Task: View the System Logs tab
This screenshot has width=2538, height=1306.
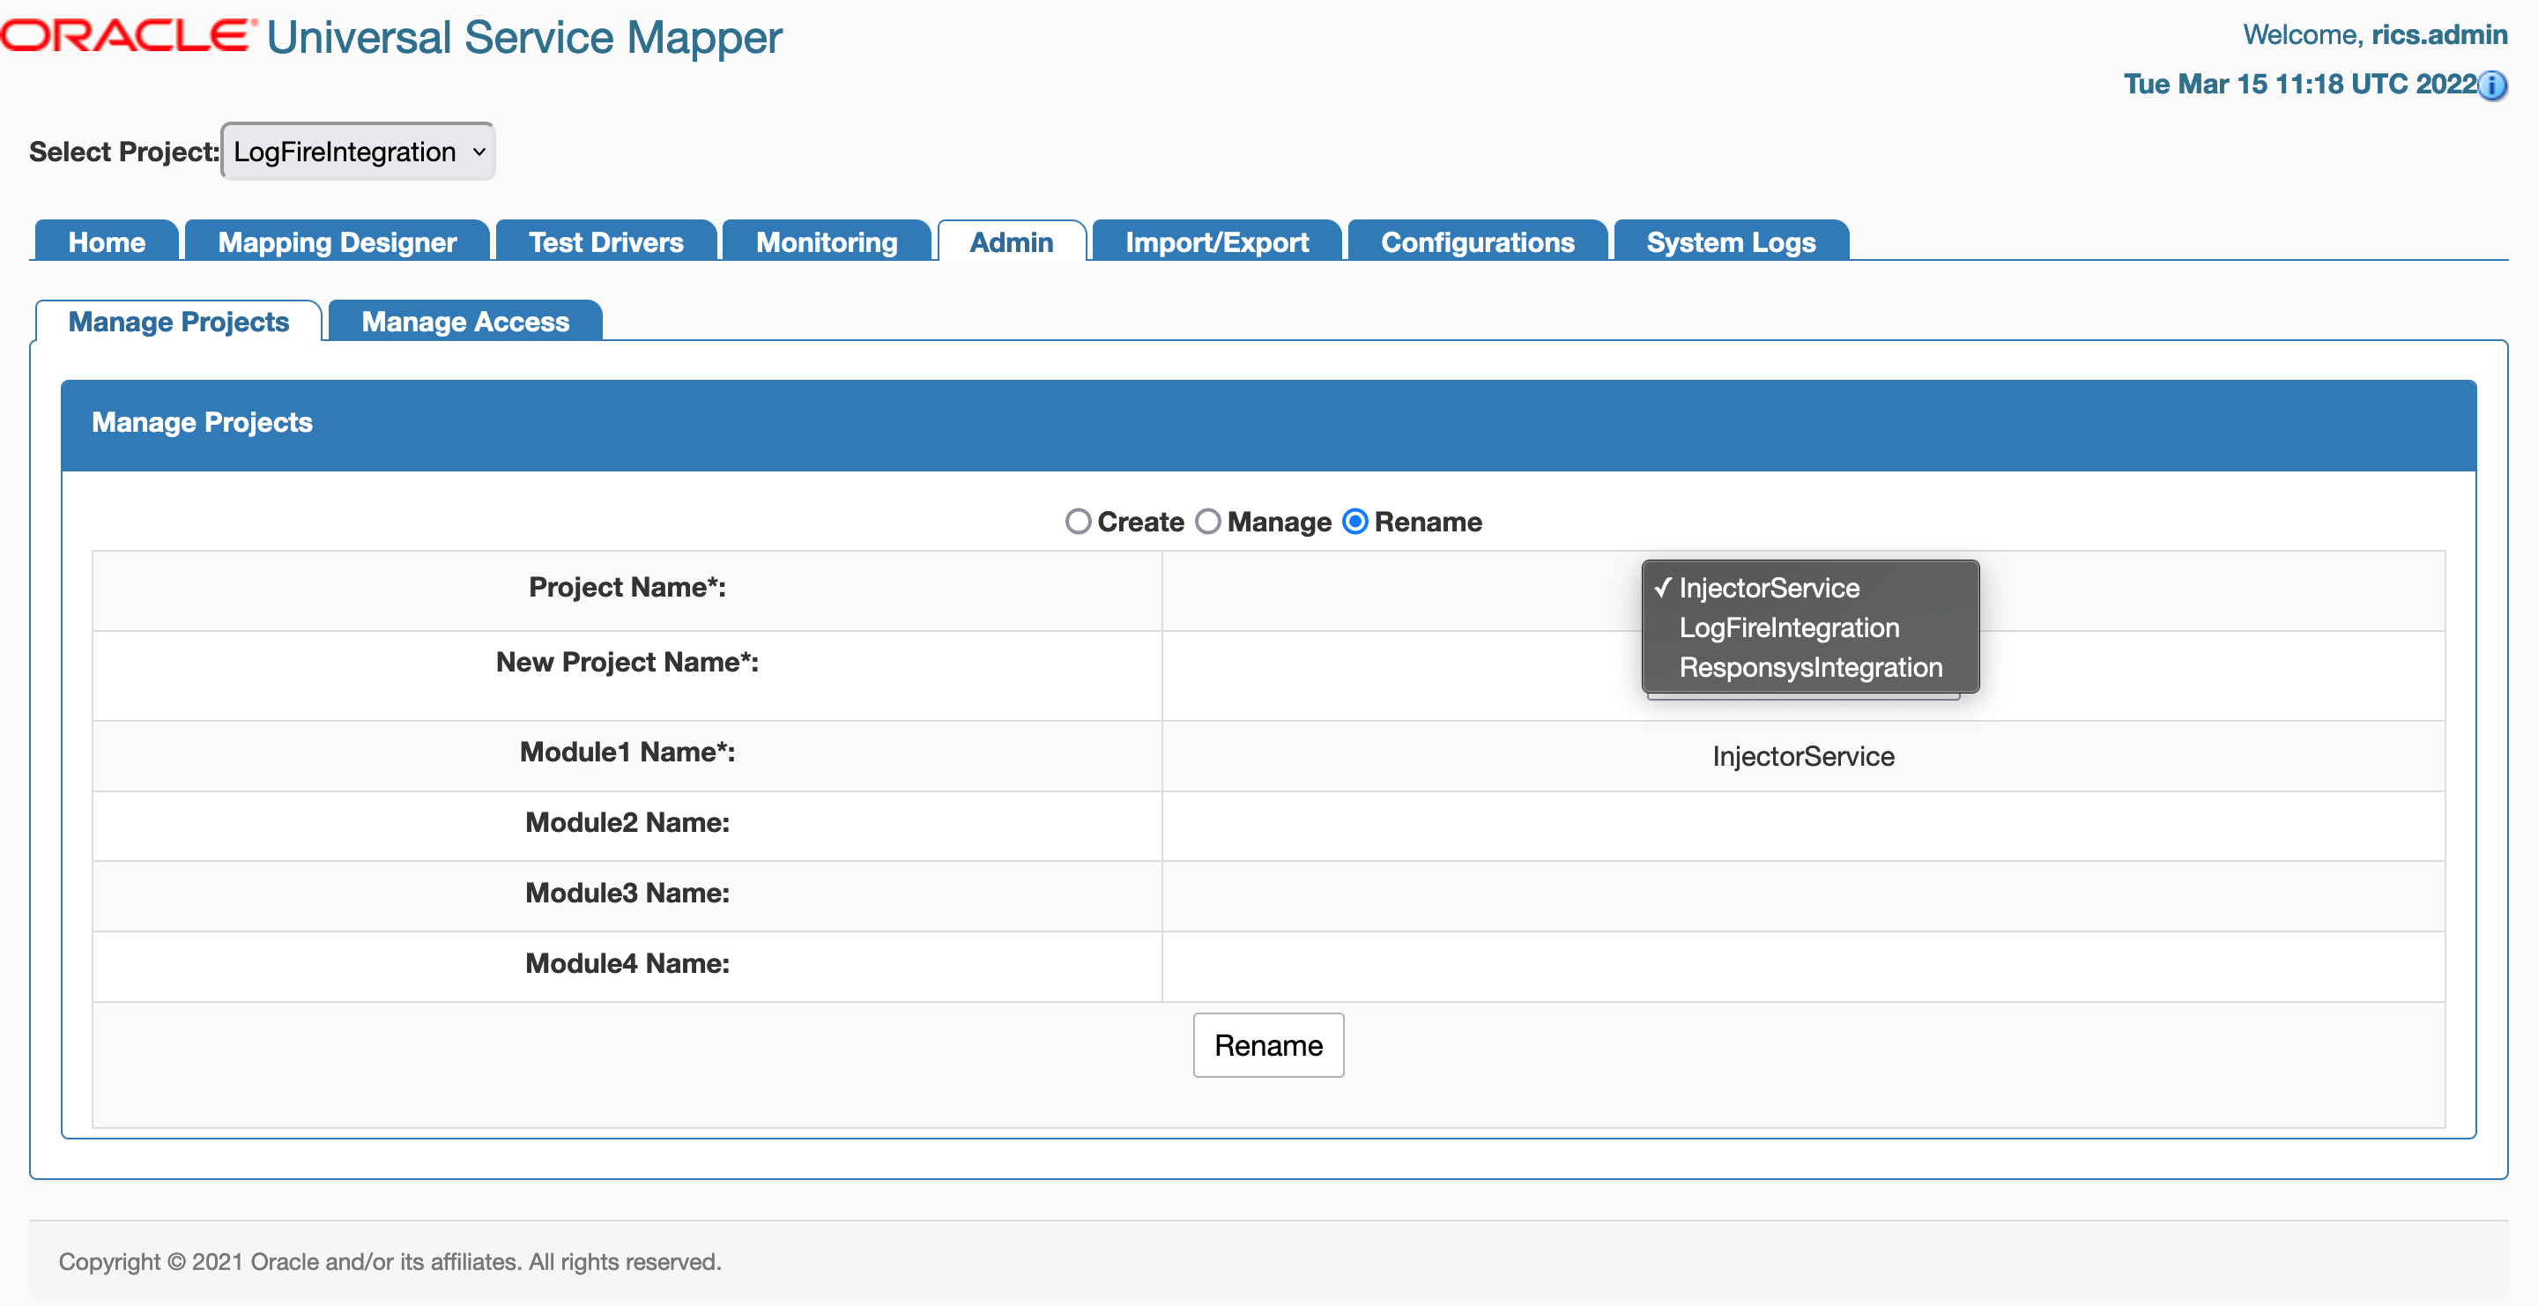Action: (1730, 242)
